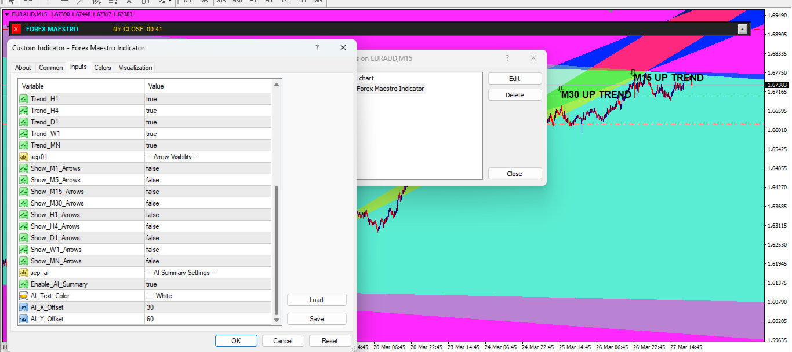Click the boolean icon beside Trend_MN
Viewport: 792px width, 352px height.
[24, 145]
